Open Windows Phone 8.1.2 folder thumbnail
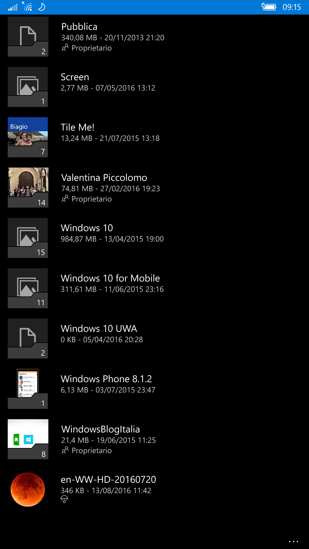 coord(28,389)
